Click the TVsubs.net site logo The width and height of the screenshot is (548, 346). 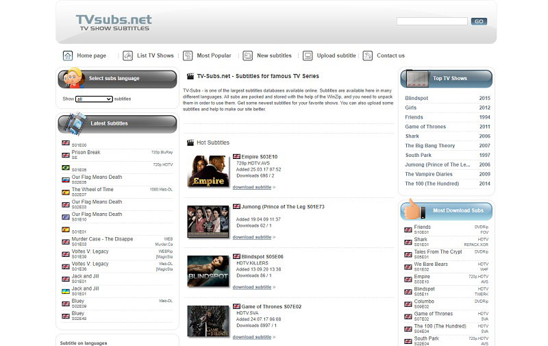pyautogui.click(x=114, y=23)
